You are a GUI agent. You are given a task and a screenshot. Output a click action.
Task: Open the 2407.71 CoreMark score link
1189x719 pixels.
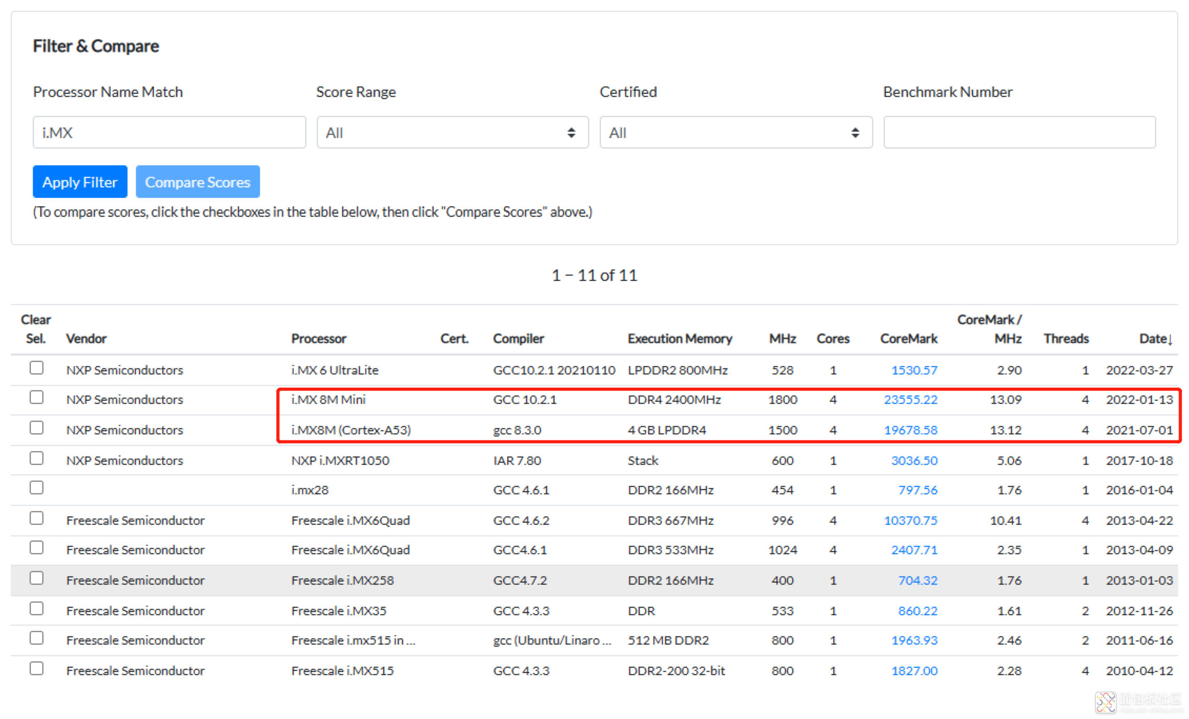[x=914, y=550]
